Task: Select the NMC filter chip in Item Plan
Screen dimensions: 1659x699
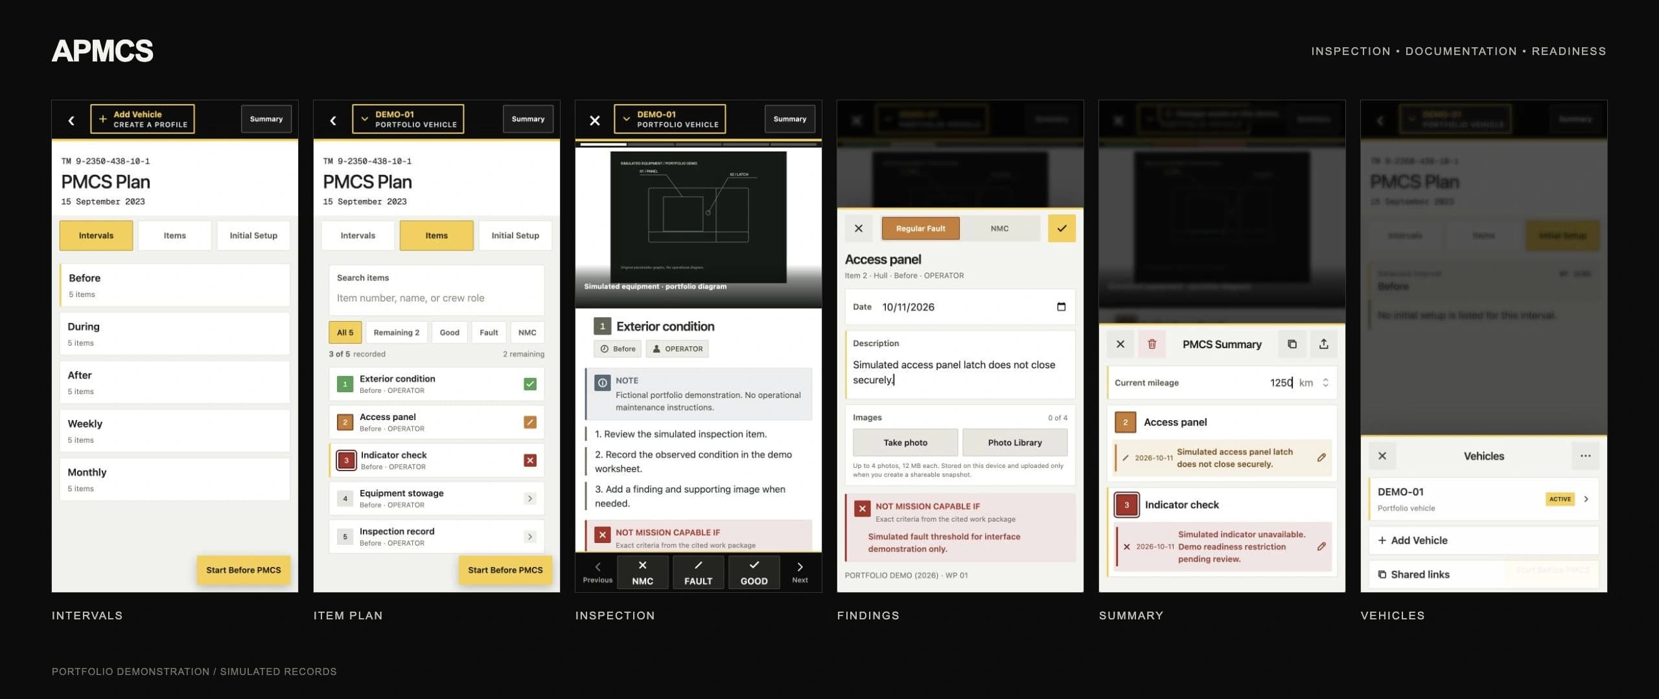Action: (528, 333)
